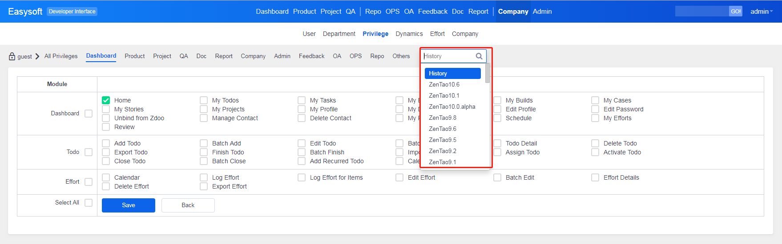Check the Dashboard module checkbox
The height and width of the screenshot is (244, 782).
(89, 114)
